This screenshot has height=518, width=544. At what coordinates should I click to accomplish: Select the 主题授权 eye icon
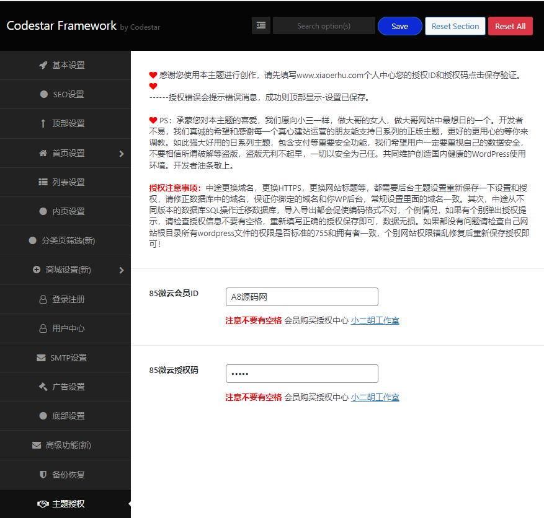pos(42,504)
